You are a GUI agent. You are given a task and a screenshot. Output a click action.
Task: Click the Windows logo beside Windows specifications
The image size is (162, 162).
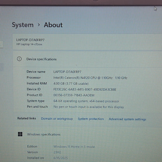point(20,134)
